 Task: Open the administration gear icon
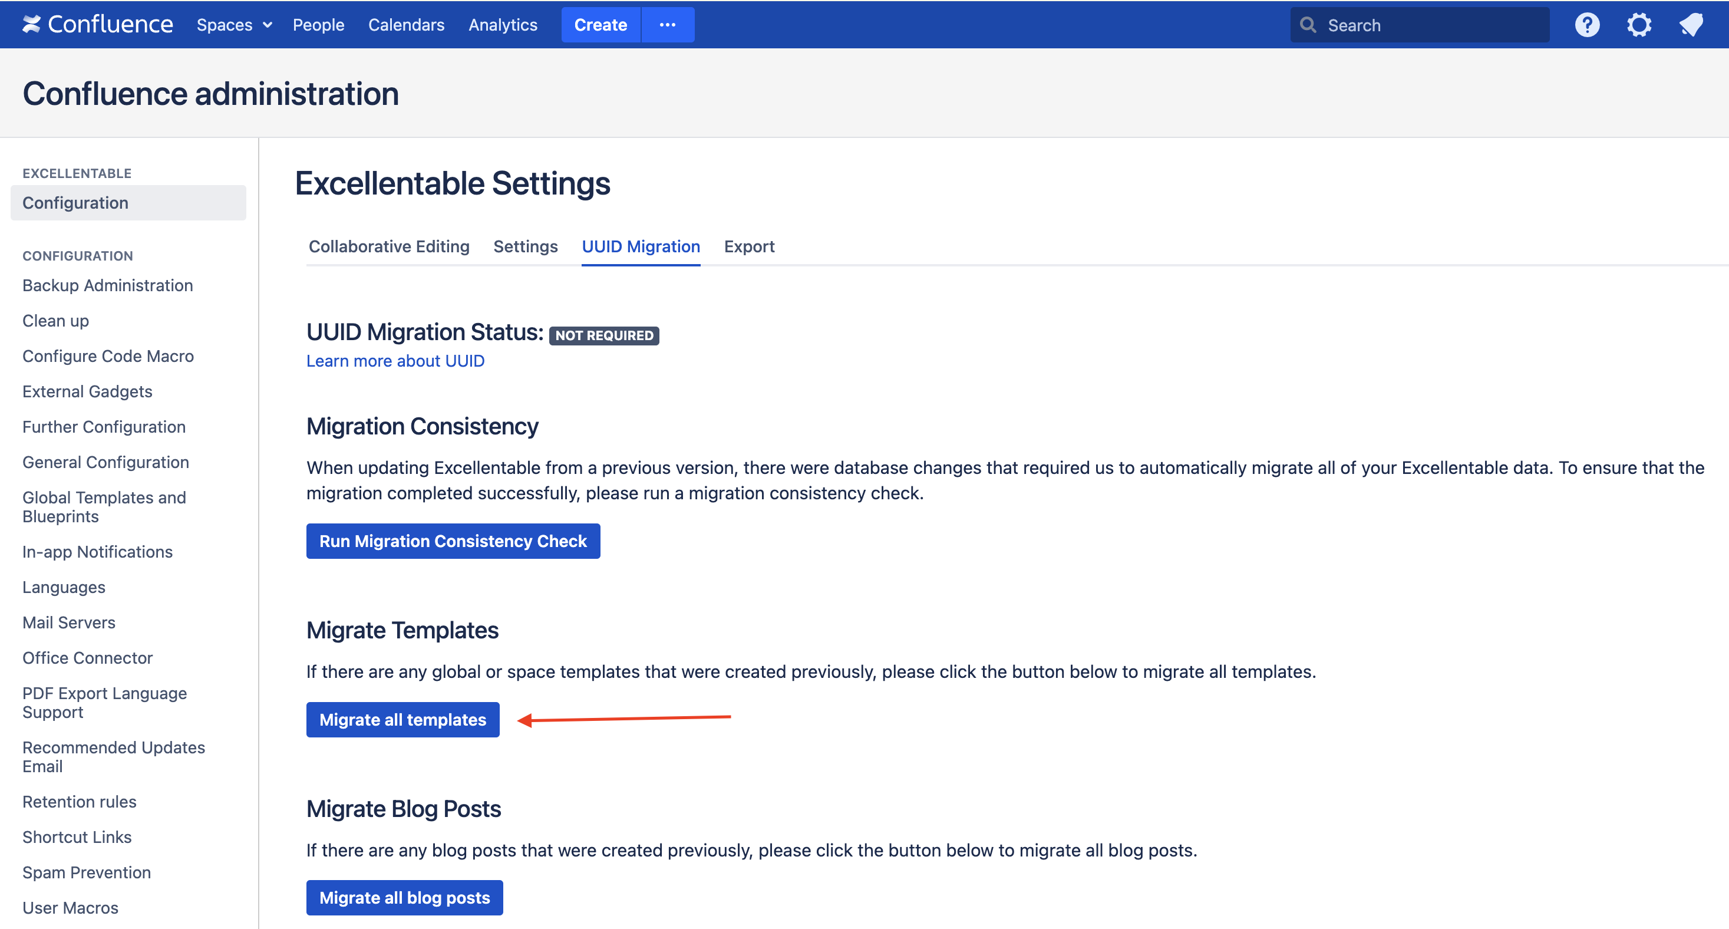tap(1638, 25)
